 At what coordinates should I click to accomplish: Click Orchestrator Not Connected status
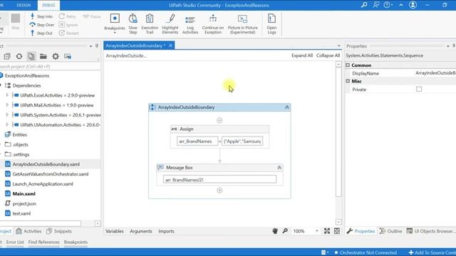pos(366,252)
